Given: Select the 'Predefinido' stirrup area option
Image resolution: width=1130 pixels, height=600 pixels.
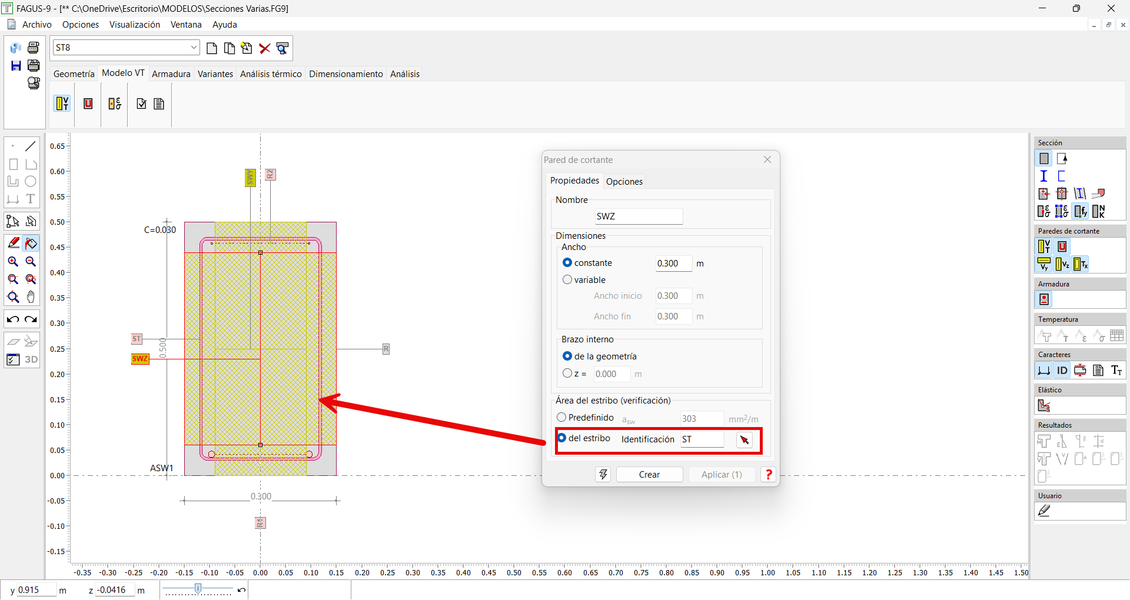Looking at the screenshot, I should point(561,417).
